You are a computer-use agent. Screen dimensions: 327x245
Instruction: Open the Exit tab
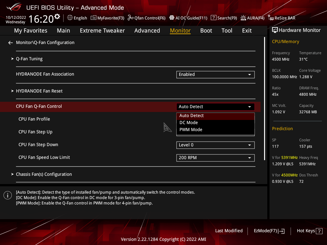click(247, 31)
